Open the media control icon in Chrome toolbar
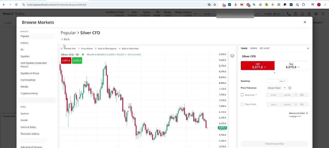329x148 pixels. tap(313, 5)
